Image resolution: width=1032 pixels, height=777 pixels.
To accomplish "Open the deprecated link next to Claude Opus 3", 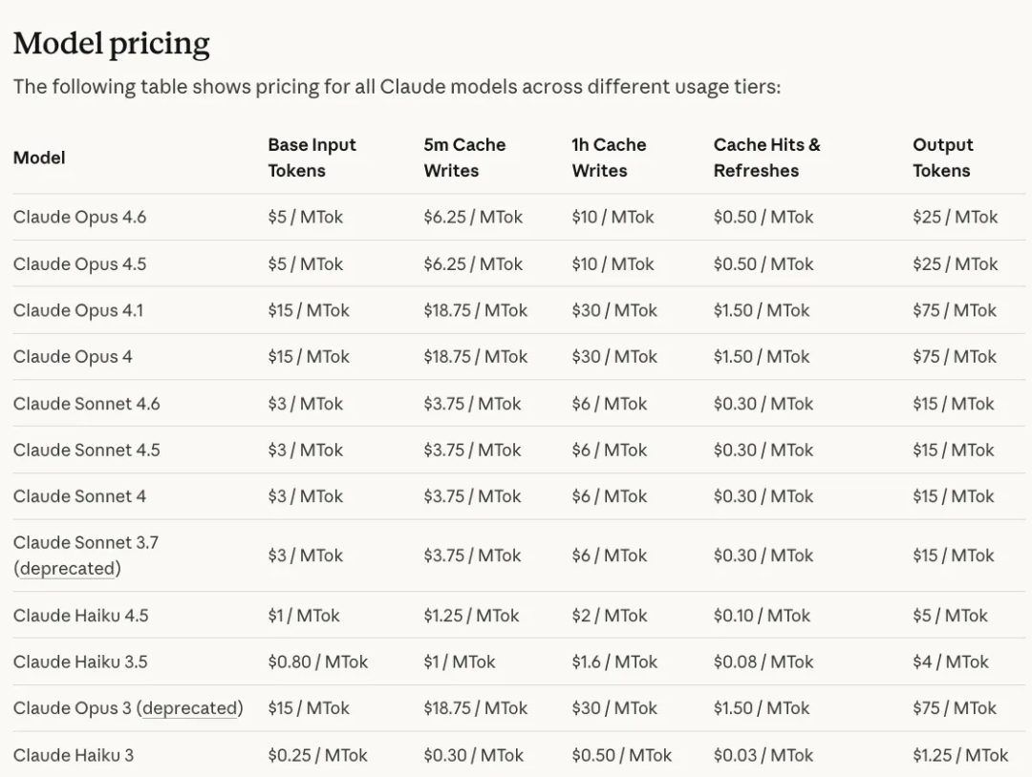I will point(189,708).
